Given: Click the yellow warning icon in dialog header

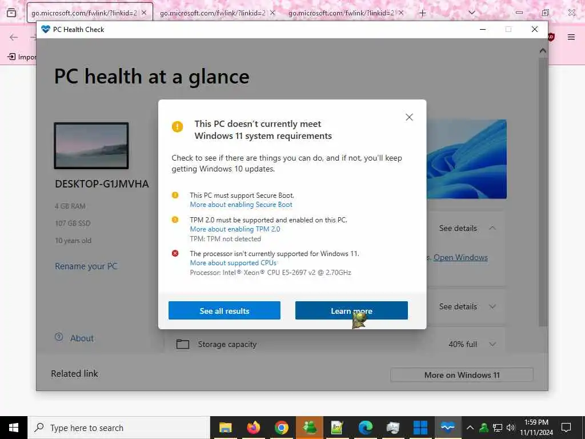Looking at the screenshot, I should [178, 126].
